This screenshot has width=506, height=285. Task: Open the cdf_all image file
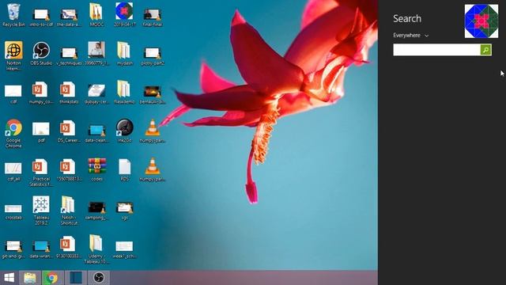click(13, 171)
